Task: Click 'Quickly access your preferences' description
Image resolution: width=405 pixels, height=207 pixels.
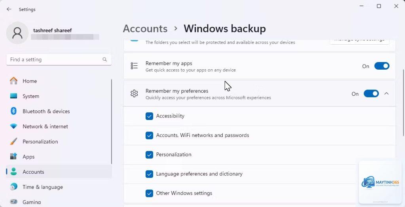Action: coord(208,98)
